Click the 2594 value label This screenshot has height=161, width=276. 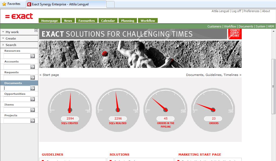point(70,118)
